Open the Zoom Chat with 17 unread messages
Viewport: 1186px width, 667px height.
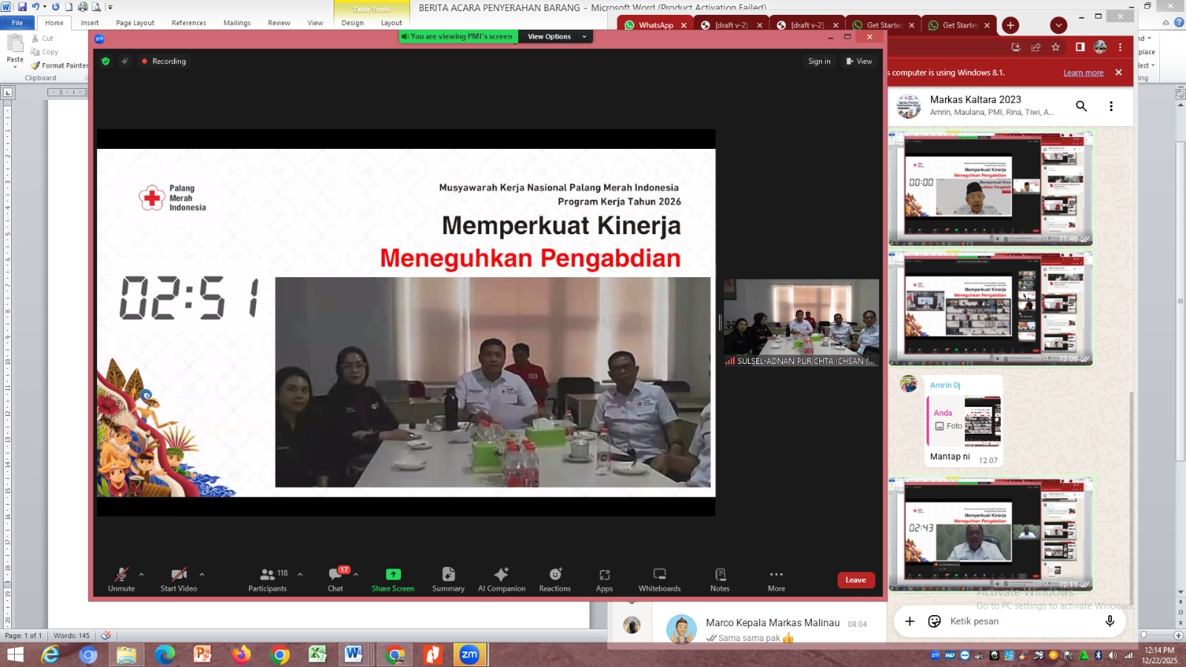click(x=335, y=579)
